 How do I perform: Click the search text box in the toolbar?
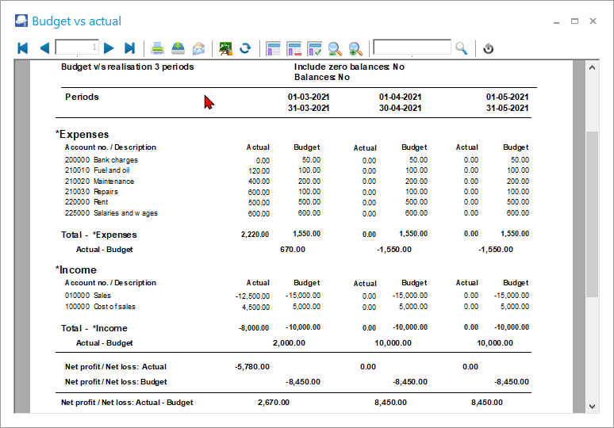click(x=412, y=48)
